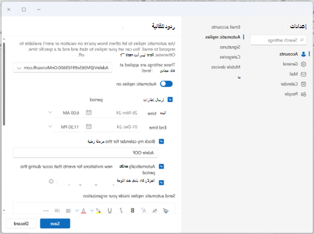
Task: Open the start date calendar picker icon
Action: [89, 113]
